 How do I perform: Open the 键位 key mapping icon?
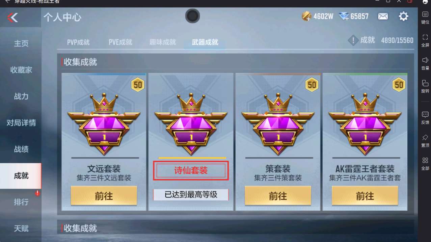[425, 14]
